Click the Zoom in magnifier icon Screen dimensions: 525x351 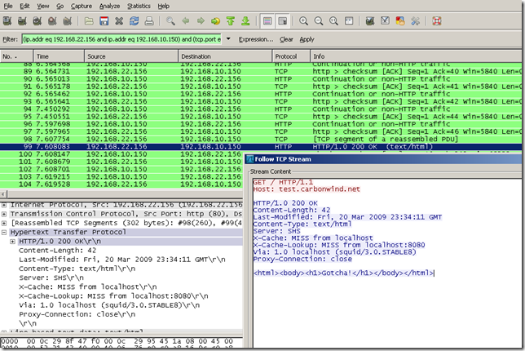[304, 21]
